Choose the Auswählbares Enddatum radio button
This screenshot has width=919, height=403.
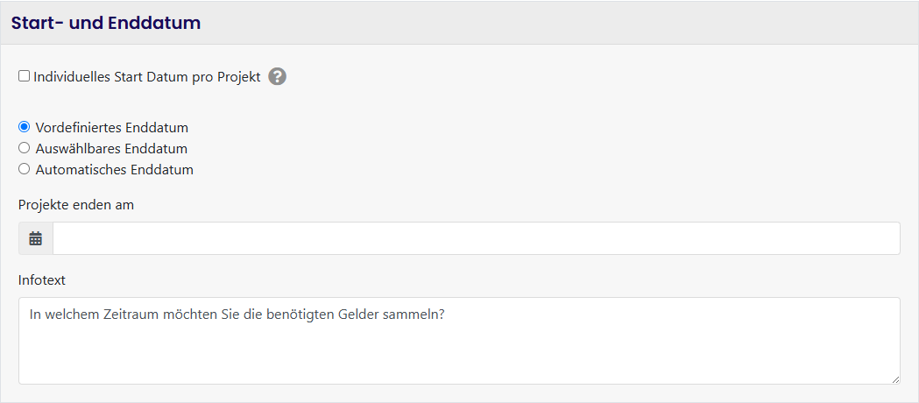pyautogui.click(x=25, y=148)
